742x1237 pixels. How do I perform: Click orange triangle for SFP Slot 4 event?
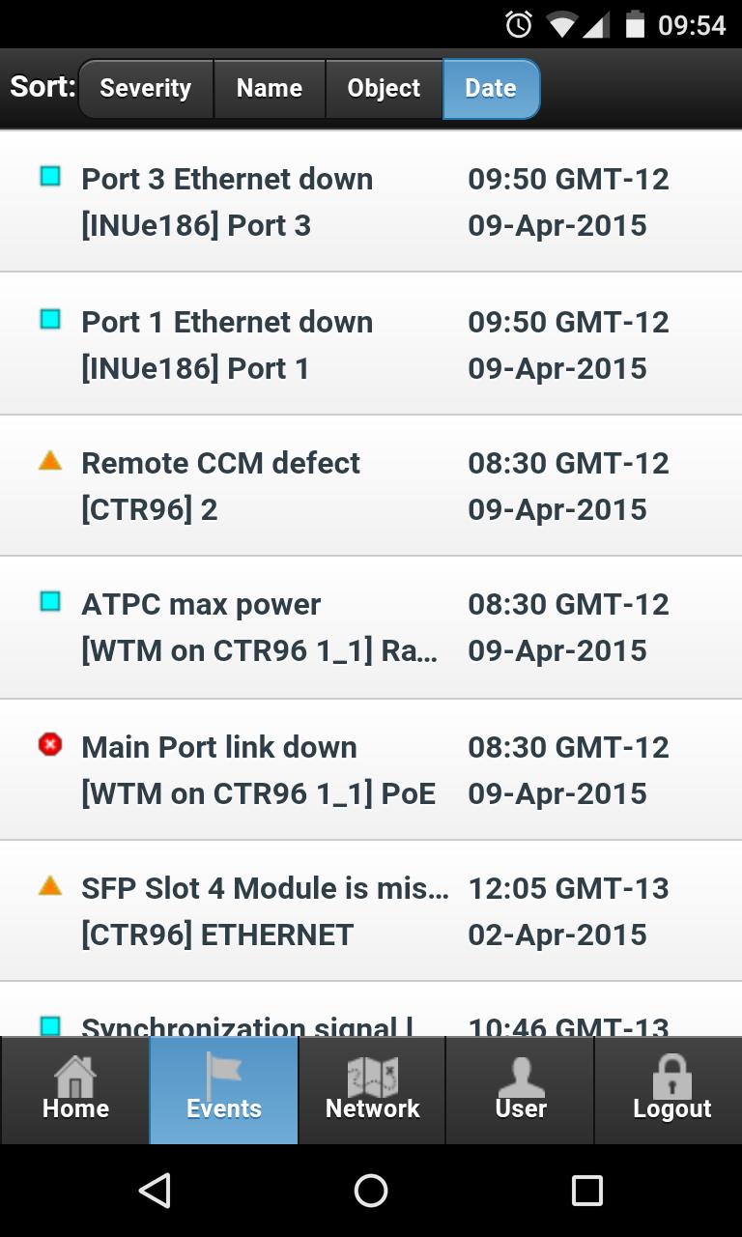point(50,885)
